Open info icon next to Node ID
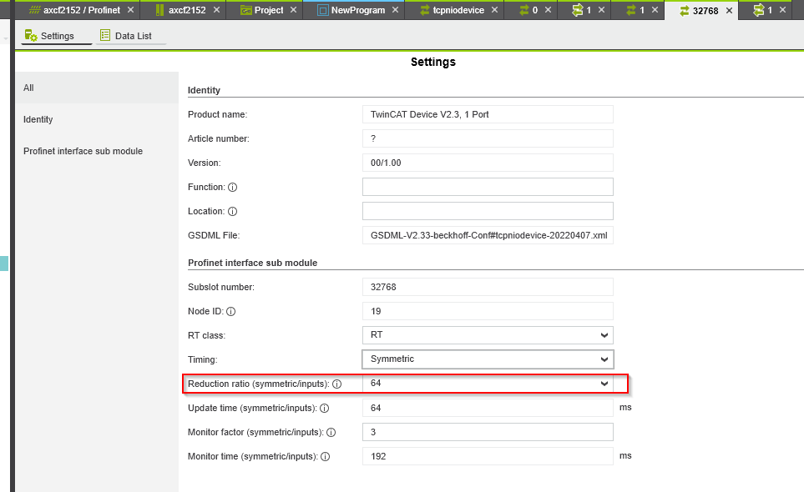 tap(230, 311)
